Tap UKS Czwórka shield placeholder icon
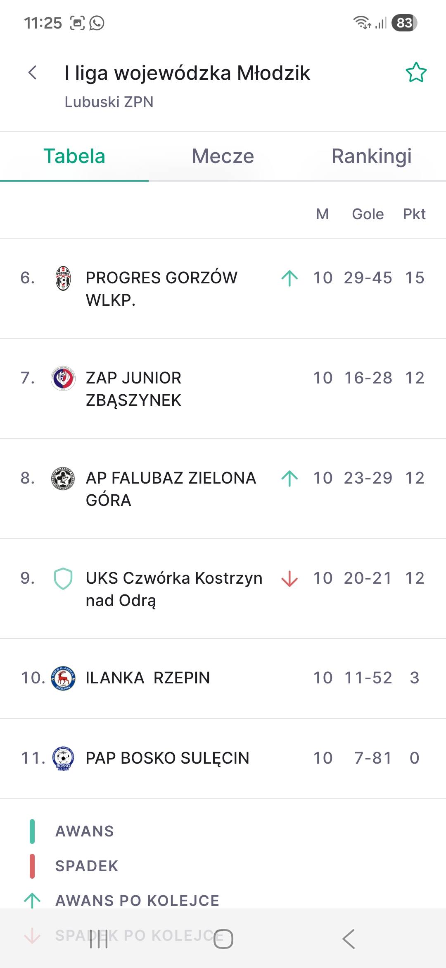 [x=63, y=579]
